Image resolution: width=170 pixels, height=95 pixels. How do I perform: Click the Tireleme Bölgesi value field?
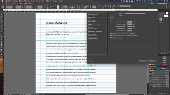[129, 31]
